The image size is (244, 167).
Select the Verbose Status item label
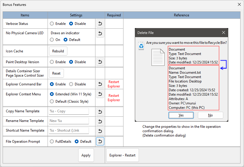pyautogui.click(x=17, y=24)
